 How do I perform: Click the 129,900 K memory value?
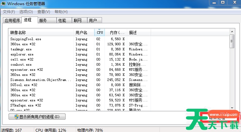(x=116, y=44)
